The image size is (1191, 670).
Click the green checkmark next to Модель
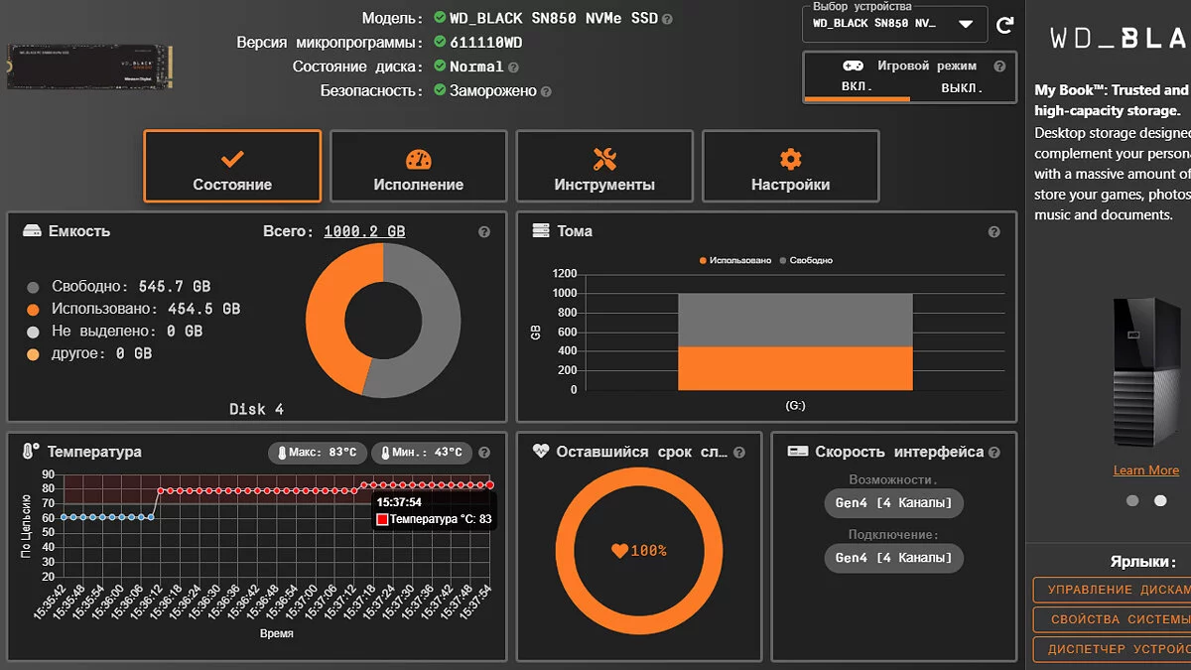[x=441, y=18]
